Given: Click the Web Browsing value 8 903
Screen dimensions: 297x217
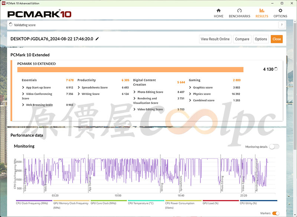Looking at the screenshot, I should pyautogui.click(x=69, y=105).
